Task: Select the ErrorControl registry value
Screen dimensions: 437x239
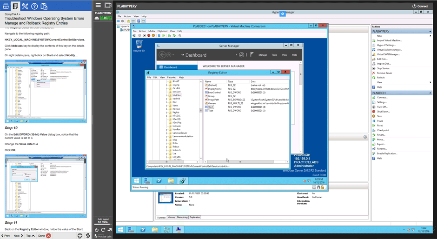Action: (214, 93)
